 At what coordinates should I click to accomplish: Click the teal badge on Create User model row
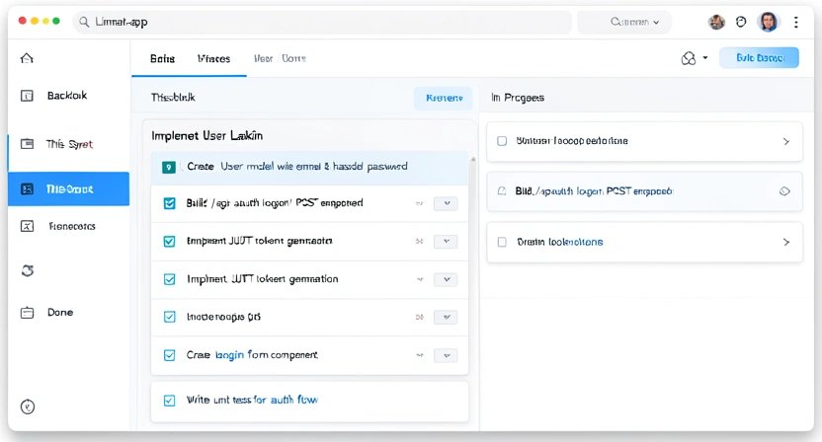[169, 167]
